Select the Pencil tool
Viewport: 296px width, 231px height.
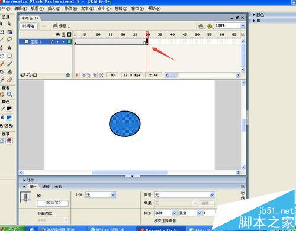[2, 64]
